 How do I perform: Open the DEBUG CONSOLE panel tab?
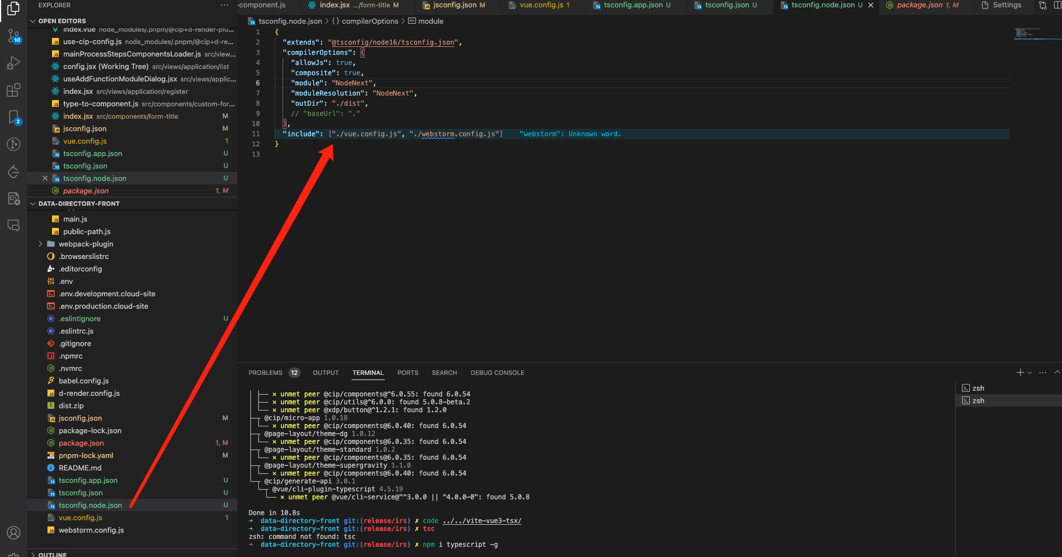tap(497, 373)
